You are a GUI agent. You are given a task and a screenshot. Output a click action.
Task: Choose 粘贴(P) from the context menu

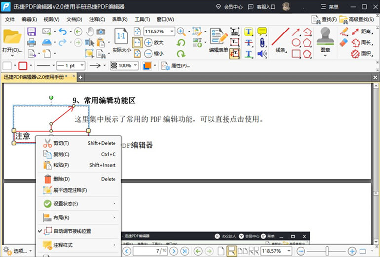78,165
